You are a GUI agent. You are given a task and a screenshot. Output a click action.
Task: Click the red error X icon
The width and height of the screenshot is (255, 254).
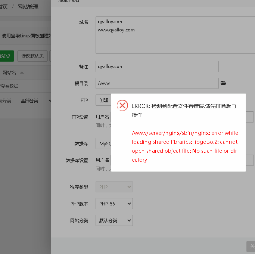(x=122, y=106)
